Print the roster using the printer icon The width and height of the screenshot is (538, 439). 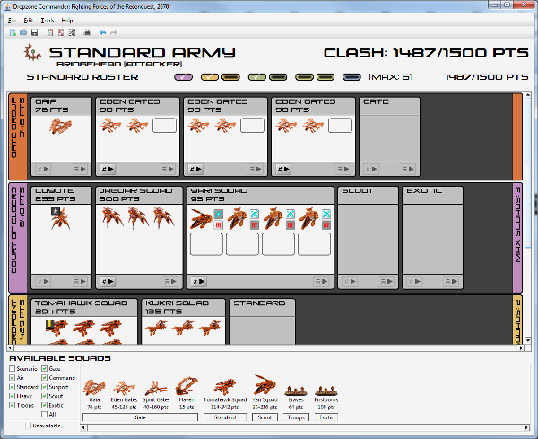point(87,32)
